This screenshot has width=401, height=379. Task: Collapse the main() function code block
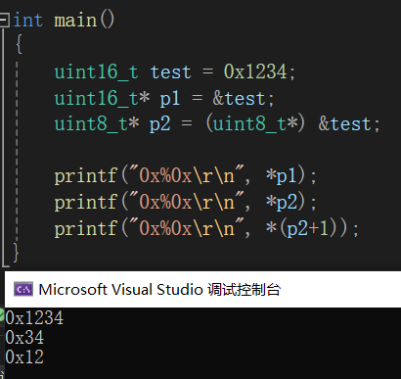point(4,21)
